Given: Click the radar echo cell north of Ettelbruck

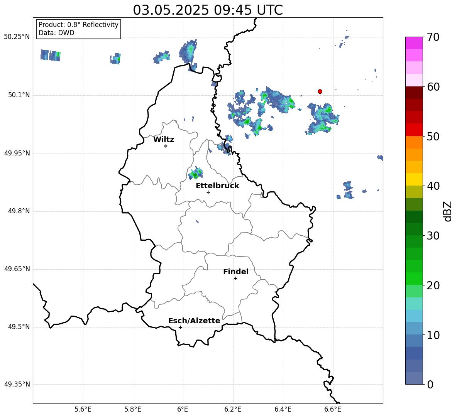Looking at the screenshot, I should [x=196, y=173].
